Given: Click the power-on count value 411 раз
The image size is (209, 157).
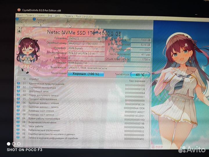Looking at the screenshot, I should click(140, 54).
